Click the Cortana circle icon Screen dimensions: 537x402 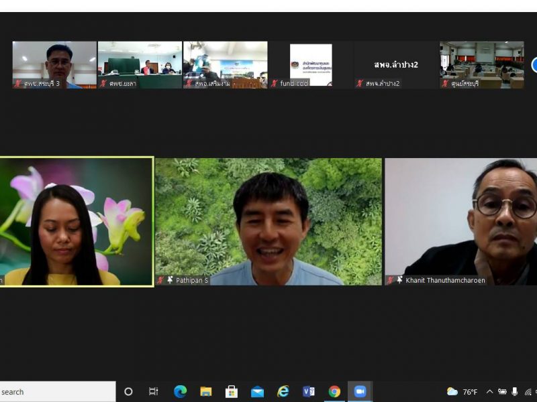coord(128,392)
